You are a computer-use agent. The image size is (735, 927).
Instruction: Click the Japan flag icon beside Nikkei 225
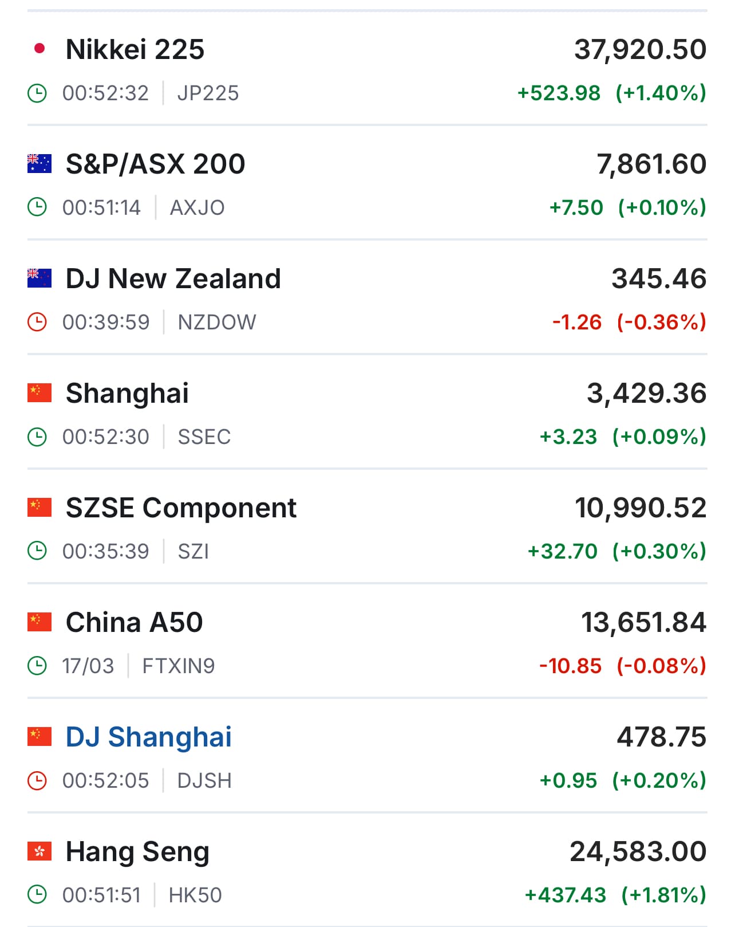(39, 49)
